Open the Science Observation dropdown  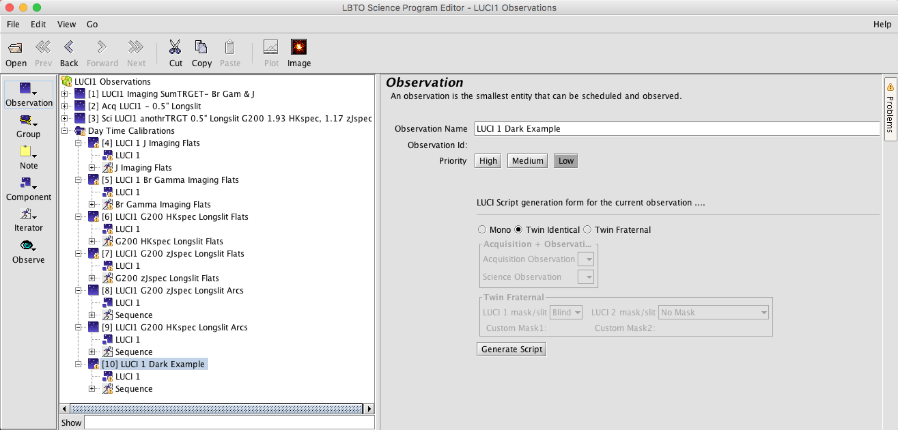pos(586,277)
